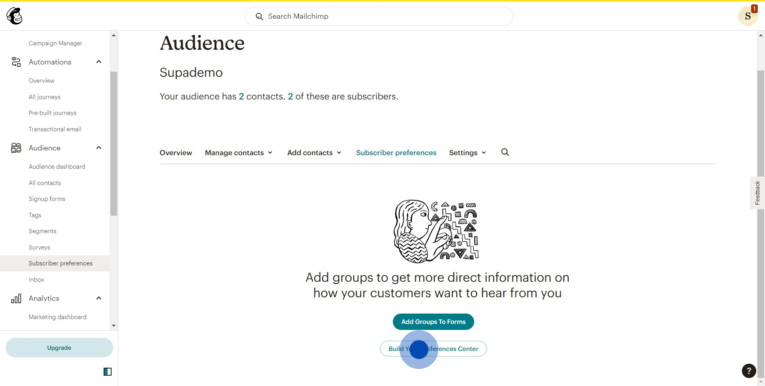This screenshot has height=386, width=765.
Task: Click the Mailchimp Freddie logo
Action: click(15, 16)
